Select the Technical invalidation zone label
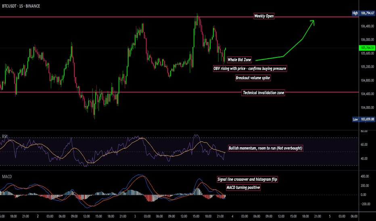 [263, 93]
